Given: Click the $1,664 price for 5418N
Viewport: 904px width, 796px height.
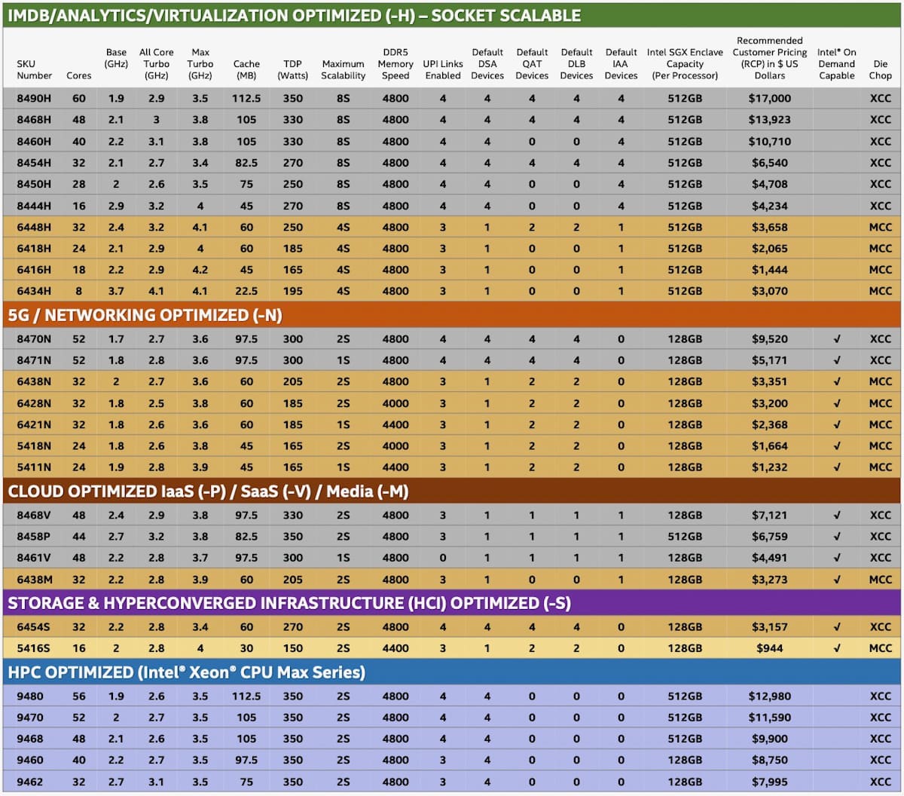Looking at the screenshot, I should 770,446.
